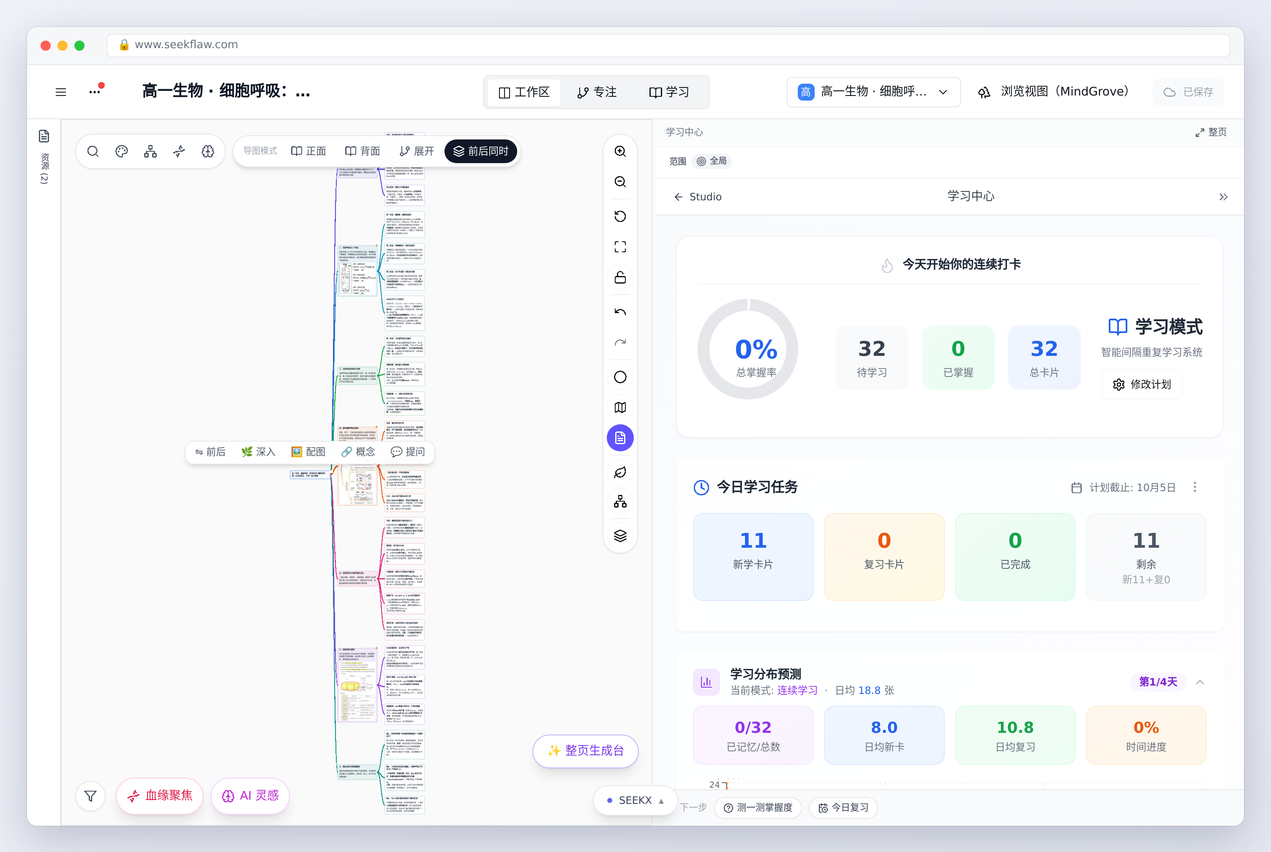The image size is (1271, 852).
Task: Undo the last action
Action: pyautogui.click(x=620, y=312)
